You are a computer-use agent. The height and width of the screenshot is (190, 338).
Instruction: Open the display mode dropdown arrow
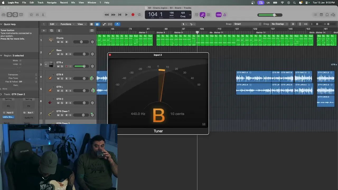[190, 15]
